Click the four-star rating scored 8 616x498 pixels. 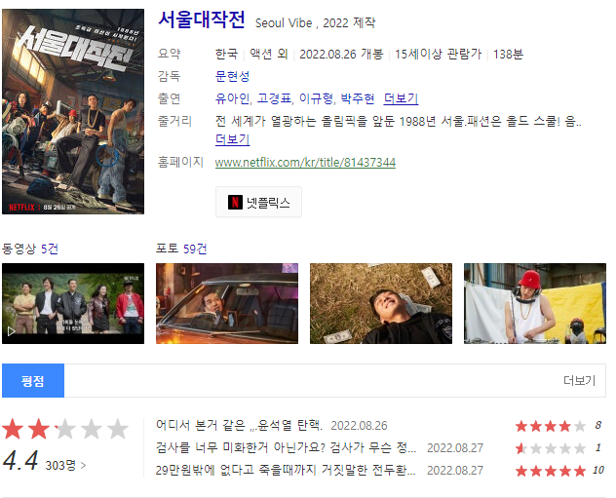tap(551, 426)
